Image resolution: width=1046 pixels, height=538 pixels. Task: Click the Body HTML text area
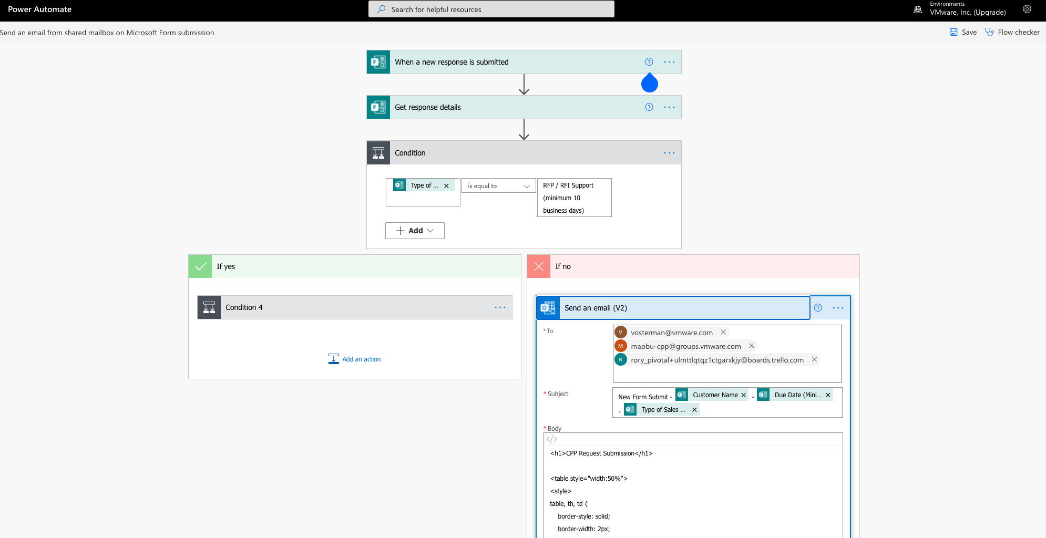pos(693,491)
